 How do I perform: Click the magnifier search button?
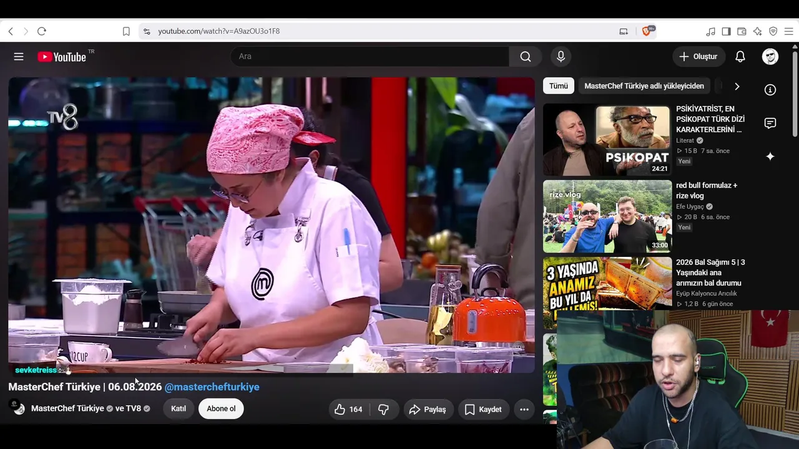click(x=526, y=57)
